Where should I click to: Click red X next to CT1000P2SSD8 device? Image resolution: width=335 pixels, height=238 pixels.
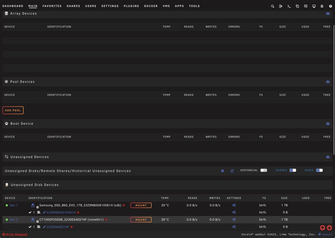106,220
